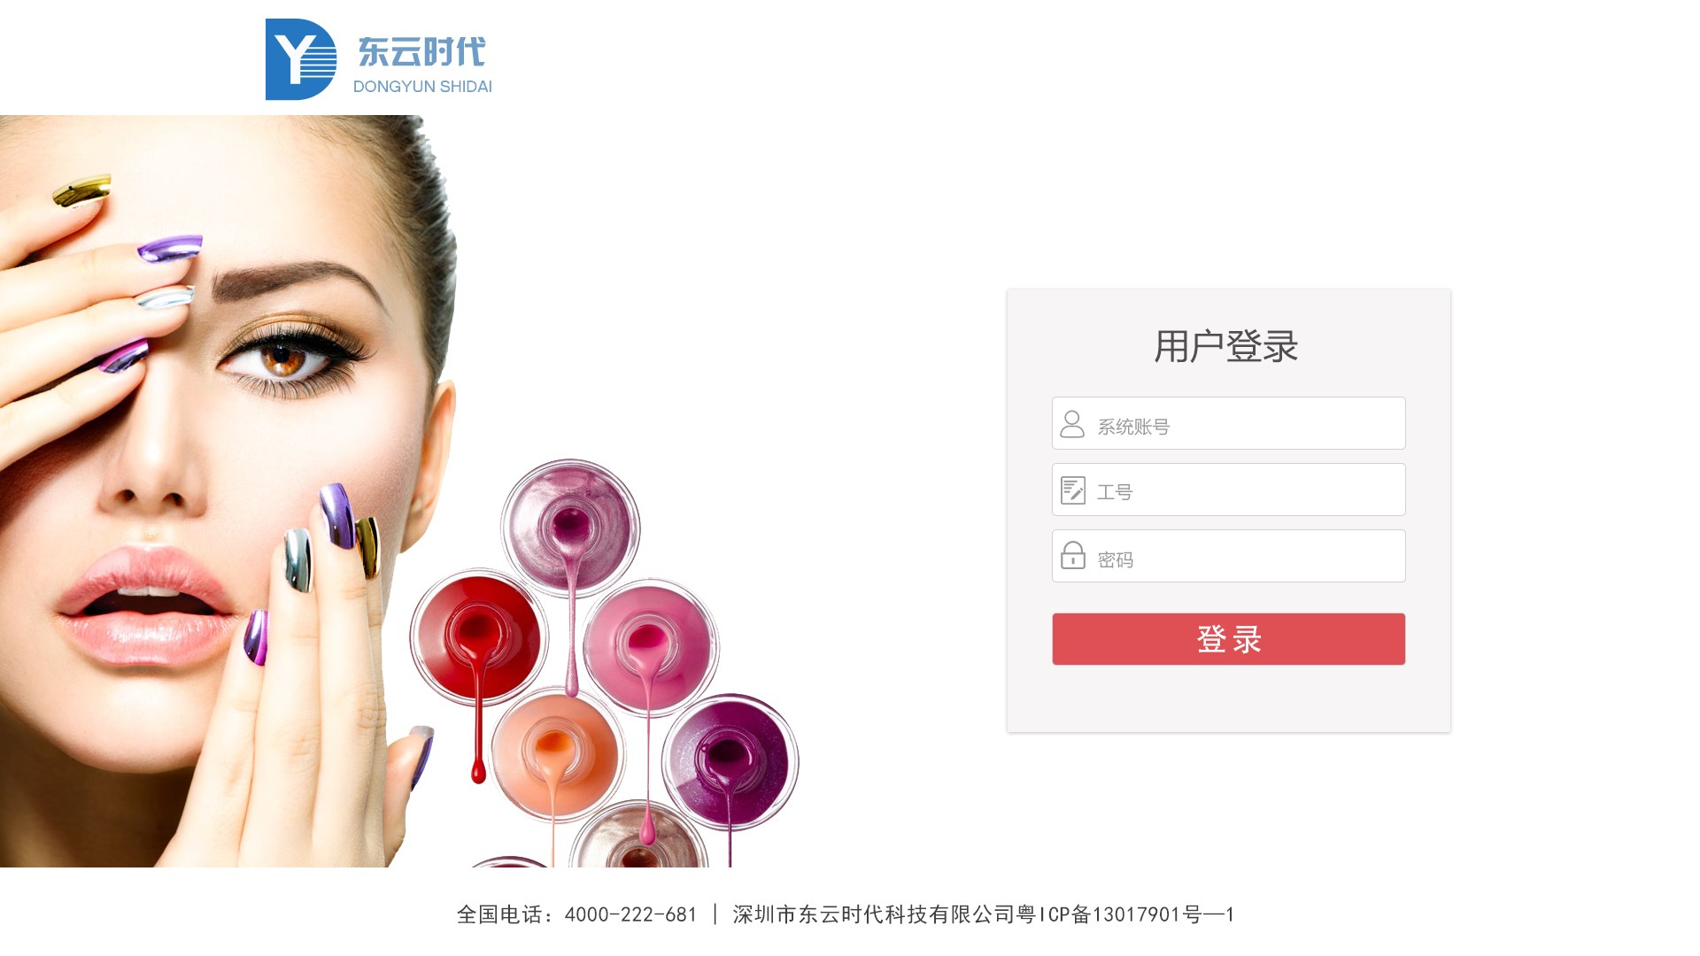This screenshot has height=956, width=1700.
Task: Click the pink nail polish bottle
Action: tap(650, 647)
